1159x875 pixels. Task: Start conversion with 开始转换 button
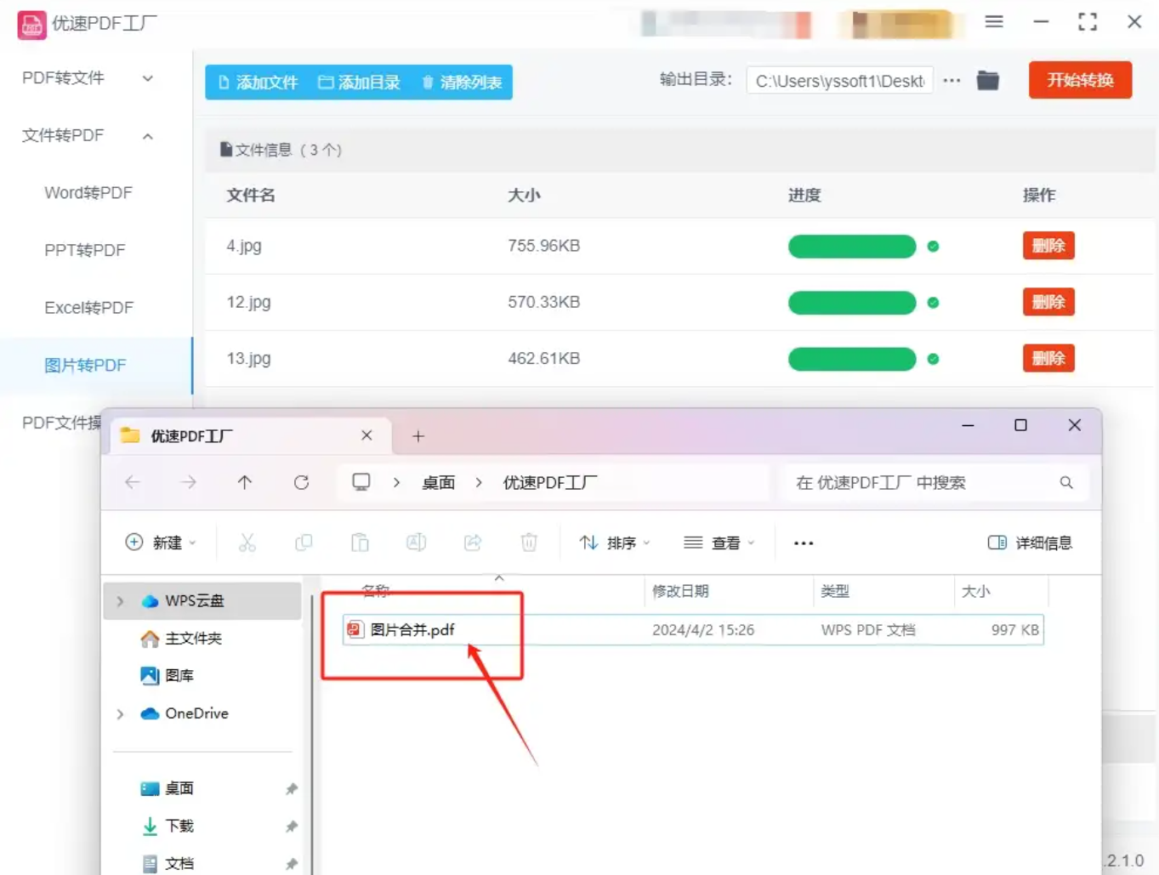click(x=1080, y=80)
